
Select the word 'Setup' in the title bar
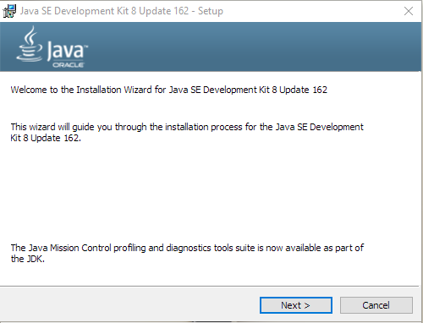pos(211,11)
